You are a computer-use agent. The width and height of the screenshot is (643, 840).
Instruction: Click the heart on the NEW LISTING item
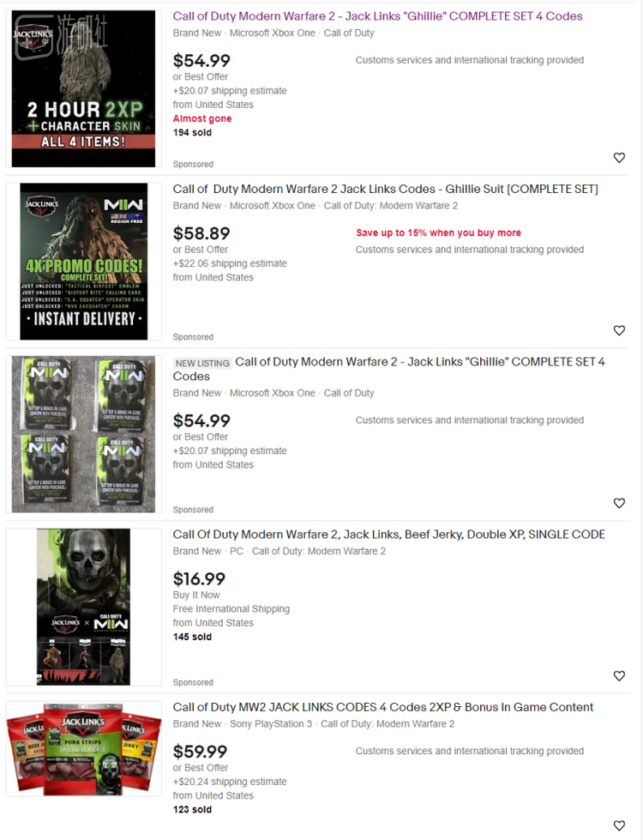[x=619, y=503]
